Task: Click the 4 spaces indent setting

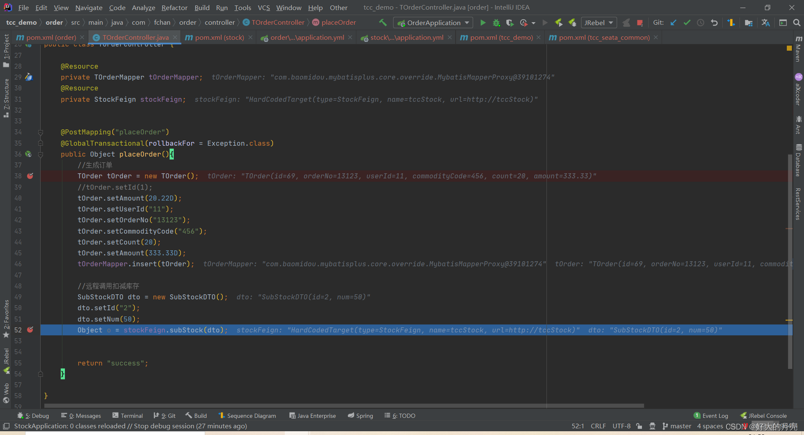Action: 710,426
